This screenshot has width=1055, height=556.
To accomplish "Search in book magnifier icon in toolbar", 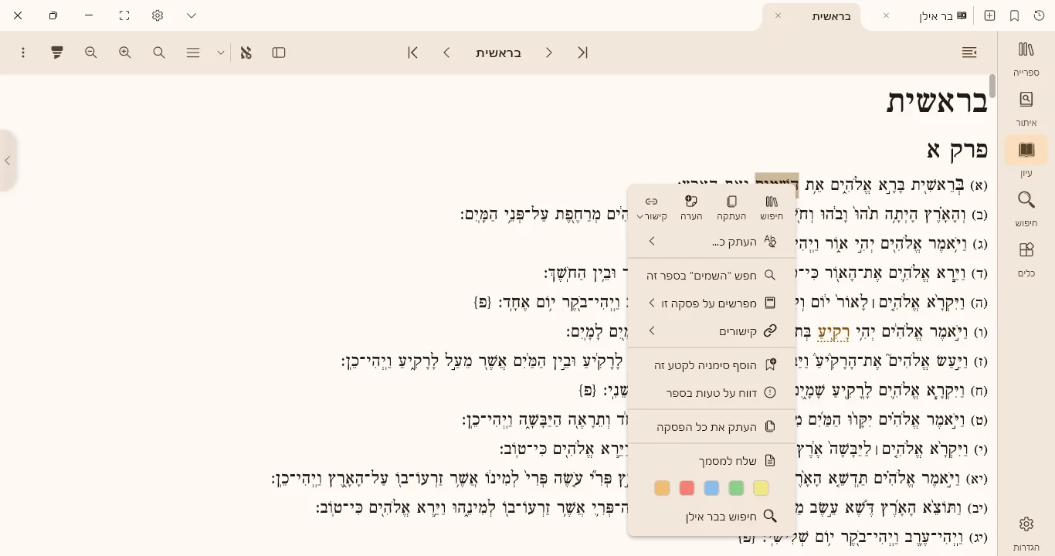I will (x=159, y=53).
